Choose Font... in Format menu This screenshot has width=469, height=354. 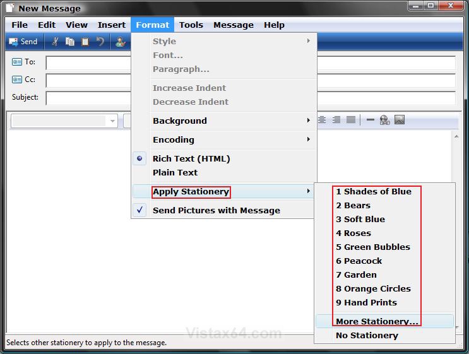(224, 56)
